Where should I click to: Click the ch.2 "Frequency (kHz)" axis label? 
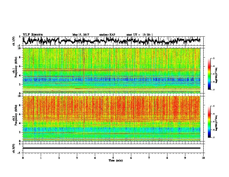coord(16,115)
